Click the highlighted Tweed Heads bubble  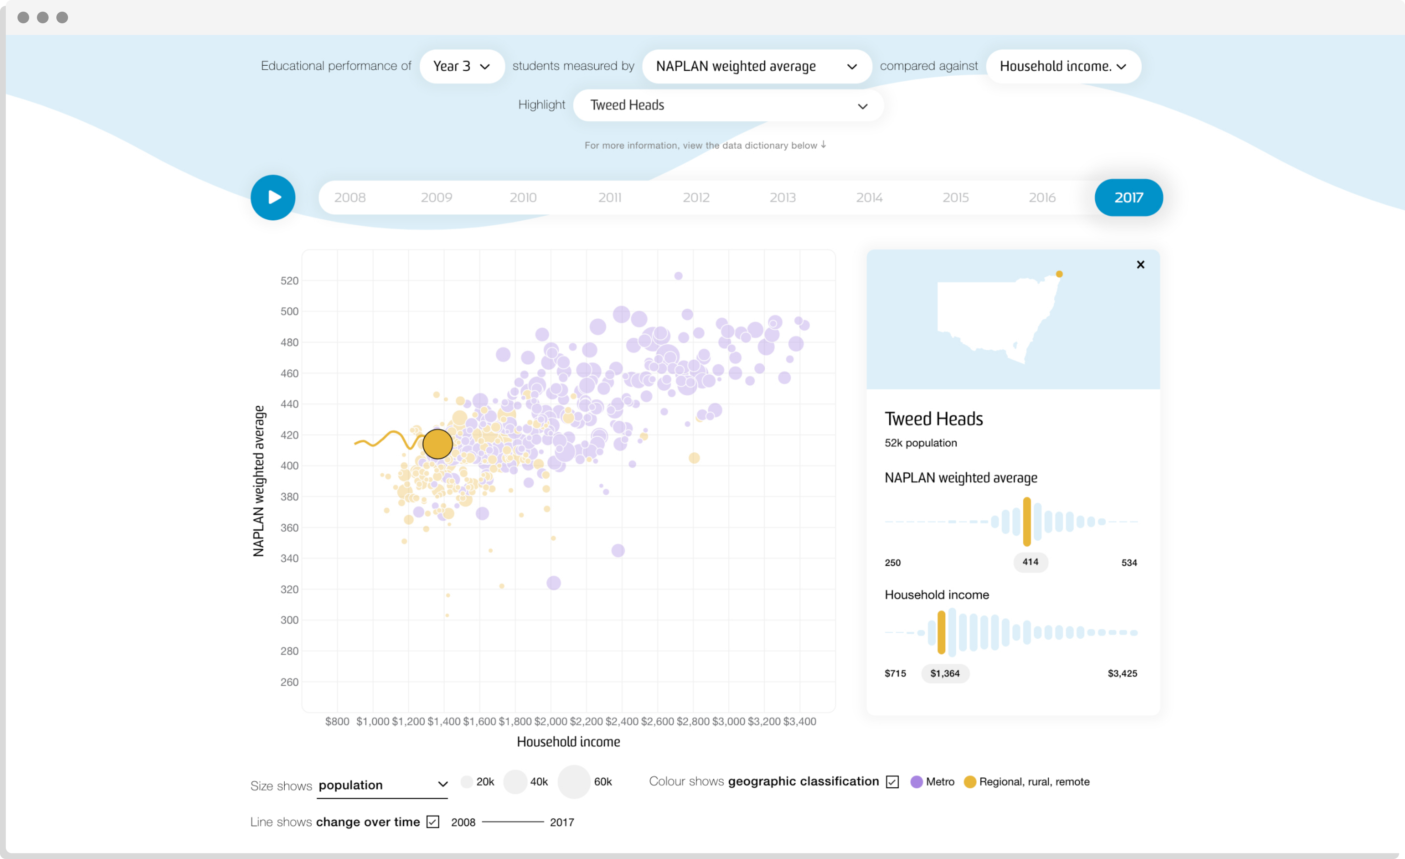click(x=437, y=444)
